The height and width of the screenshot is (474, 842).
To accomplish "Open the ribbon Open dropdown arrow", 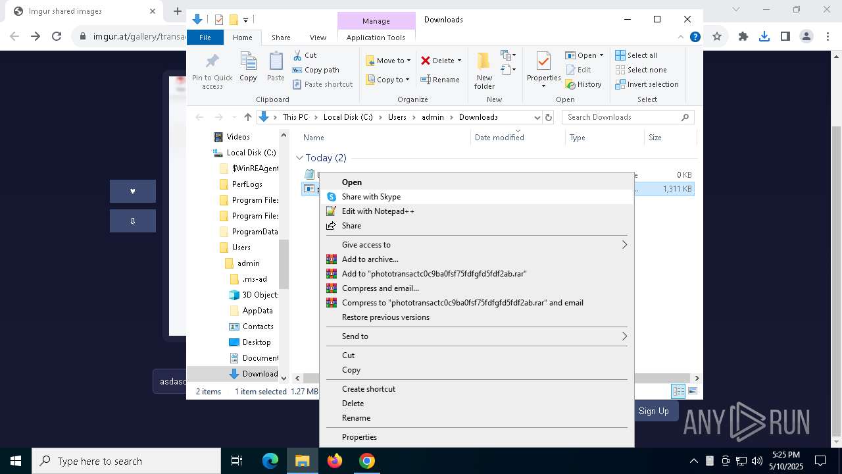I will [x=601, y=55].
